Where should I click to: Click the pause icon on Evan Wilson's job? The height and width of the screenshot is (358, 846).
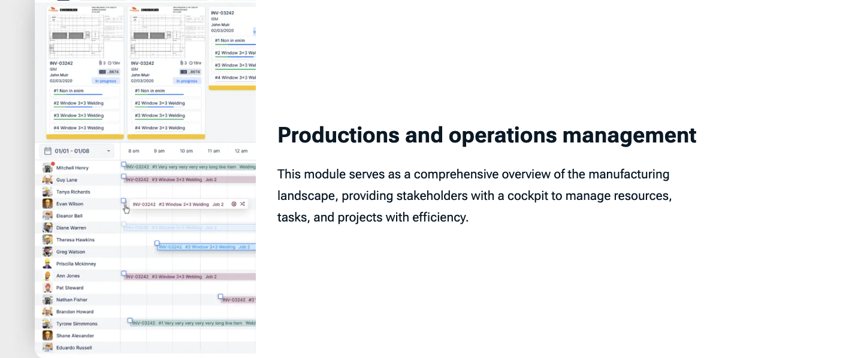coord(234,204)
